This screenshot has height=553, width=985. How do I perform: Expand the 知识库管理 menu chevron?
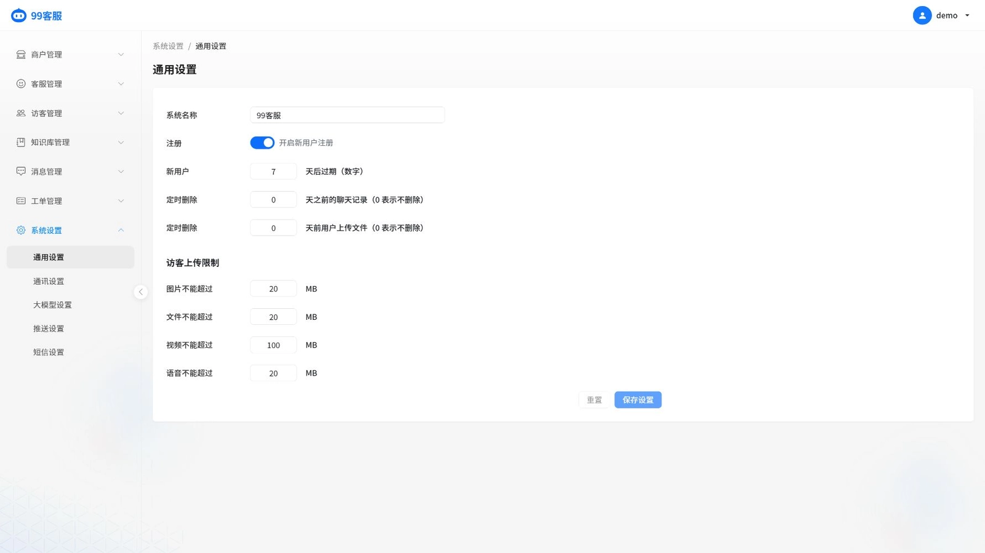tap(121, 142)
